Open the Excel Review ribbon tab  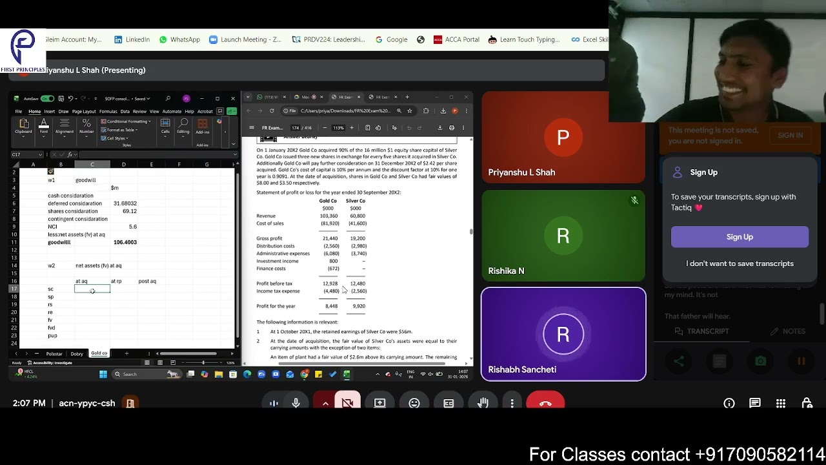(139, 112)
